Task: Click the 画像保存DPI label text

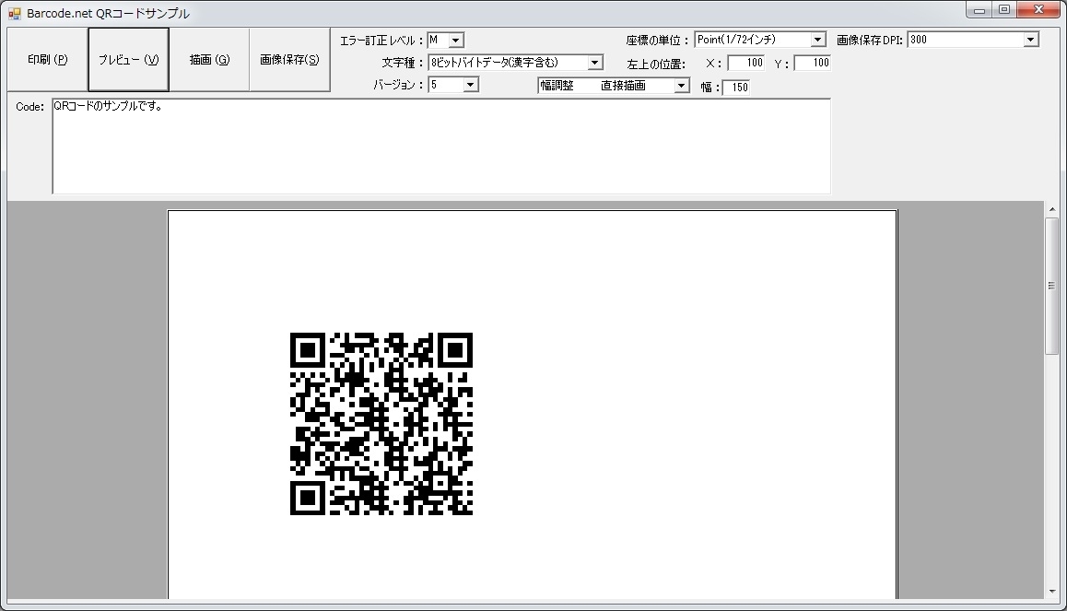Action: click(870, 41)
